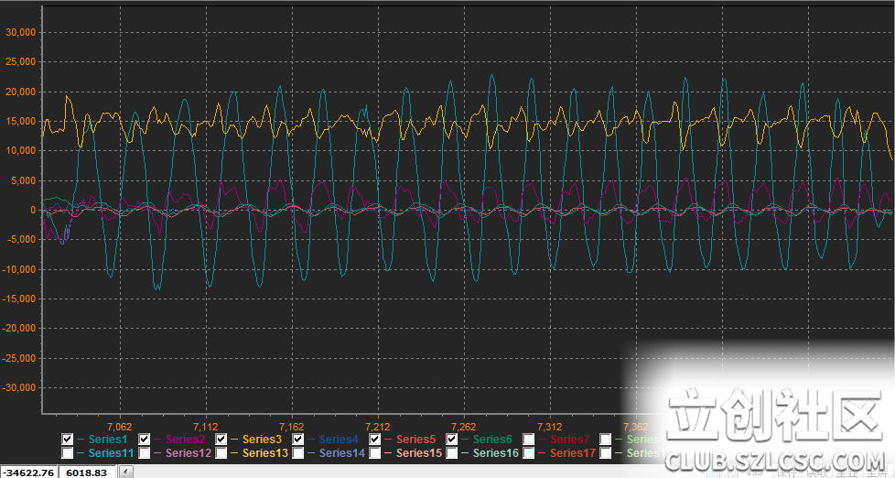This screenshot has width=895, height=478.
Task: Turn on the Series15 checkbox
Action: click(x=375, y=453)
